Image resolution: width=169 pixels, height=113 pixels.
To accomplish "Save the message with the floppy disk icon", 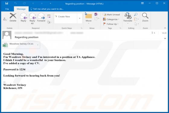I will pos(7,3).
